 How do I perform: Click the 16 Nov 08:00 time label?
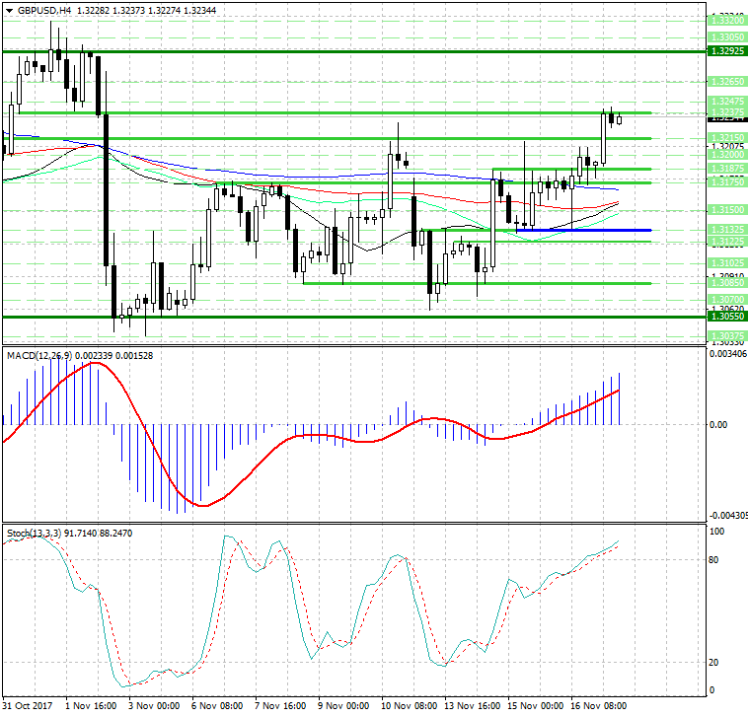pyautogui.click(x=600, y=707)
